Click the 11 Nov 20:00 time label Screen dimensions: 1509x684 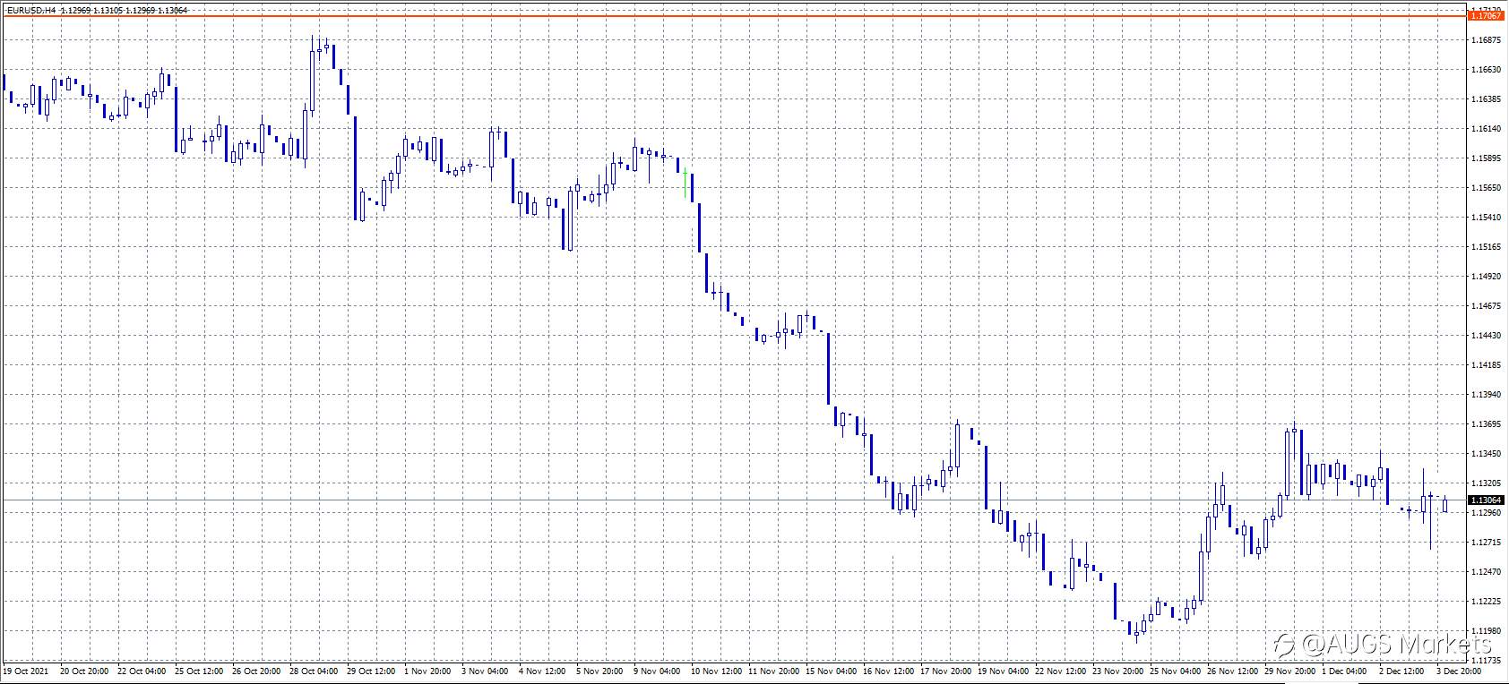tap(774, 671)
